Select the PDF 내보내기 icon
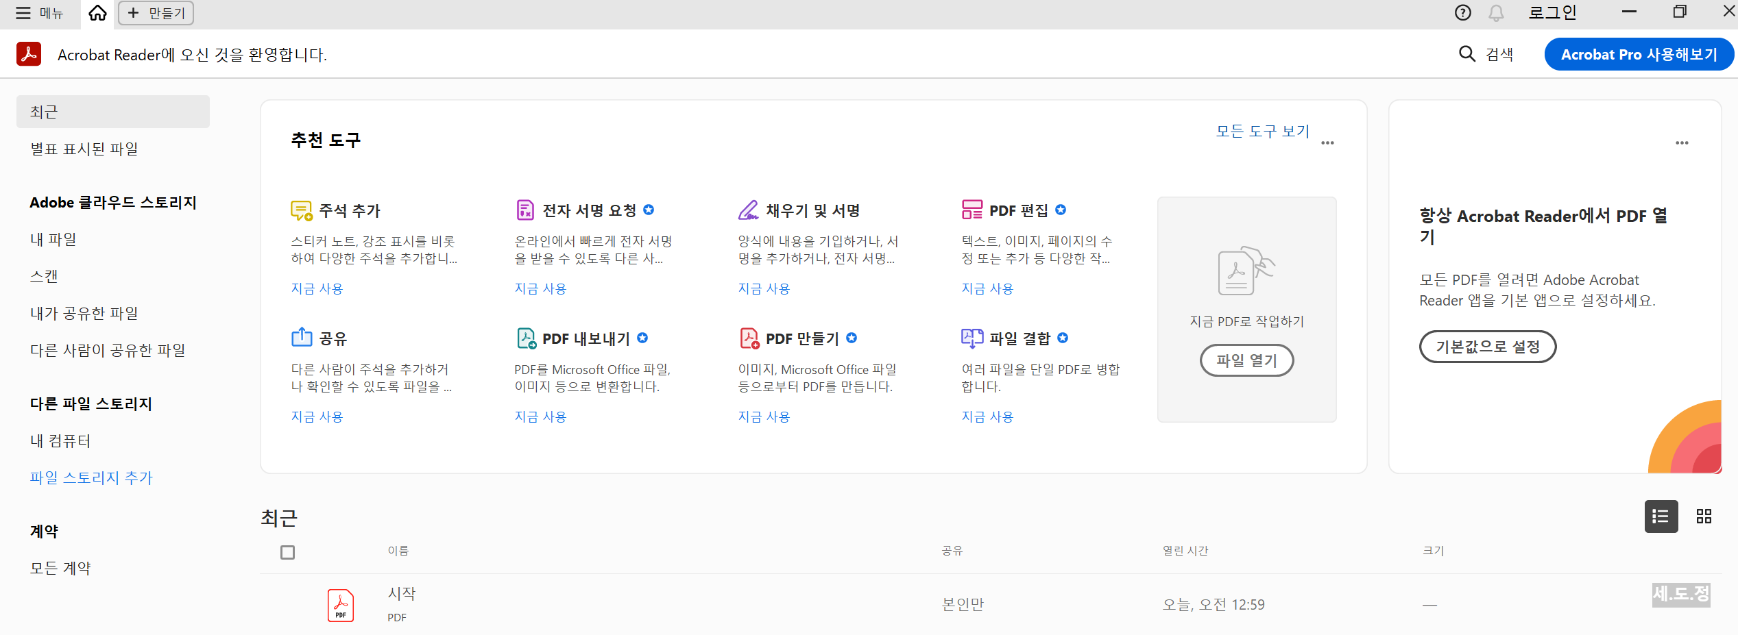The width and height of the screenshot is (1738, 635). click(x=526, y=338)
